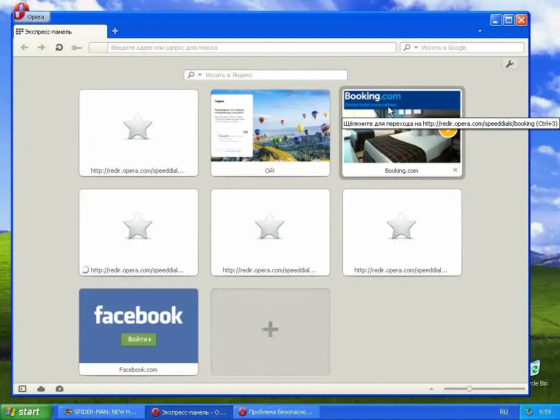Open the middle speed dial in row two
The width and height of the screenshot is (560, 420).
click(x=270, y=232)
